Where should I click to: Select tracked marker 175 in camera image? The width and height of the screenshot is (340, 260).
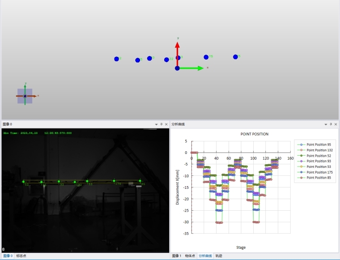pos(114,181)
